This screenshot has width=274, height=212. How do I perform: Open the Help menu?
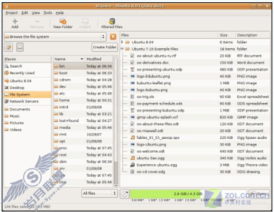60,13
